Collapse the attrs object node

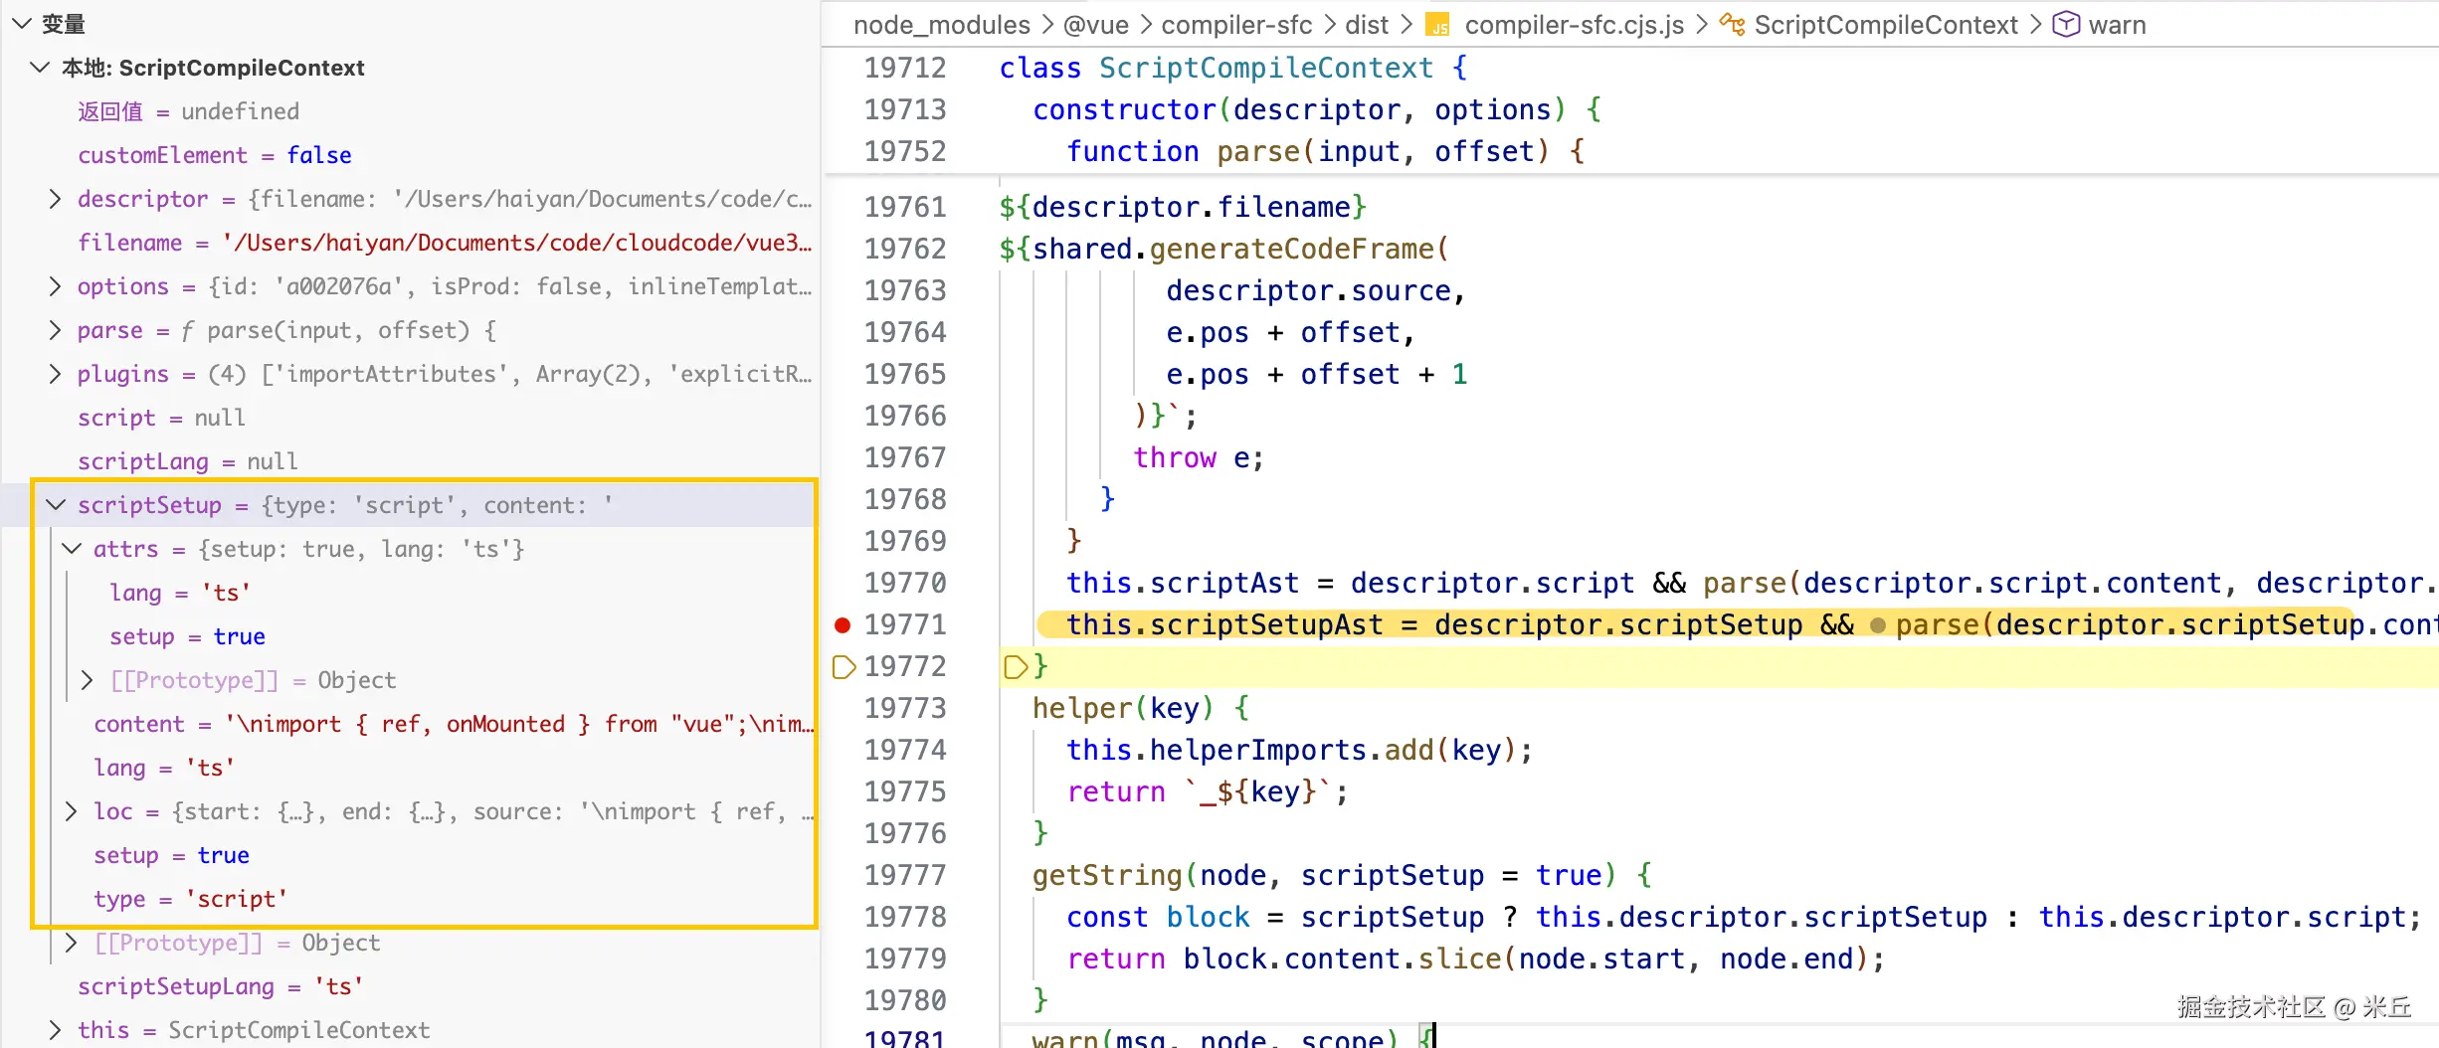[72, 549]
